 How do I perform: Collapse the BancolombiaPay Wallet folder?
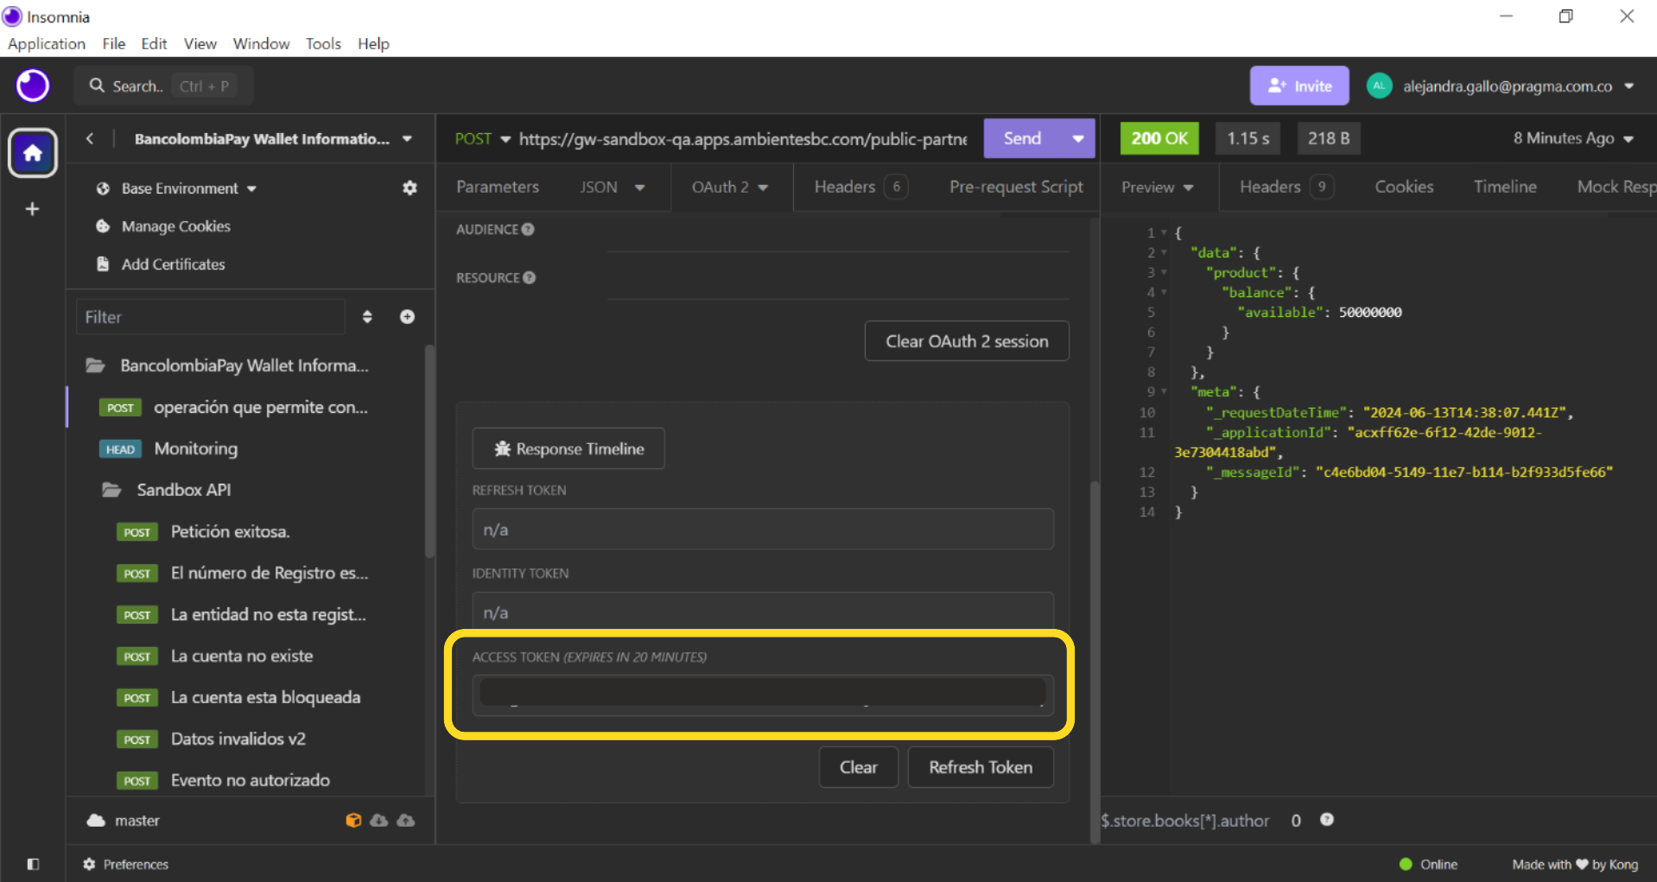coord(95,365)
